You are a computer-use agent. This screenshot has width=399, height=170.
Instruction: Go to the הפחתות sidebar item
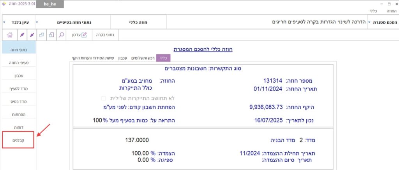[x=18, y=115]
